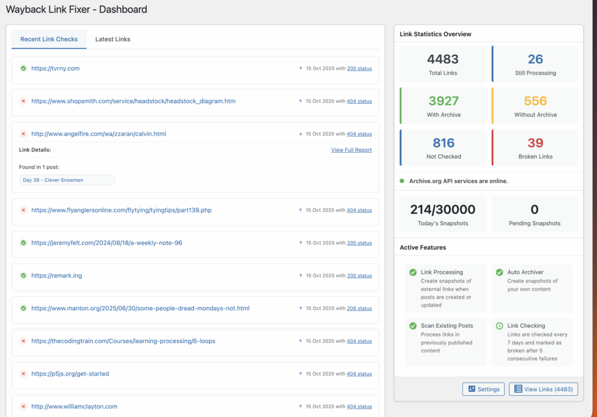The image size is (597, 417).
Task: Click green Archive.org online status dot
Action: (402, 181)
